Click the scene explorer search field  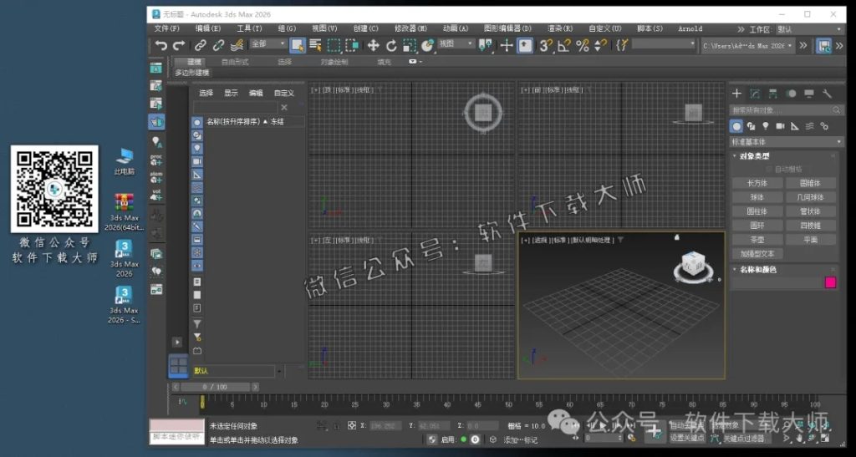click(x=235, y=108)
